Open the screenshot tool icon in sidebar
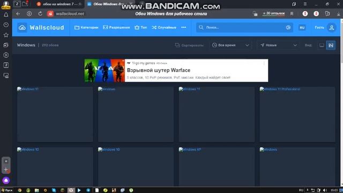 (x=6, y=76)
